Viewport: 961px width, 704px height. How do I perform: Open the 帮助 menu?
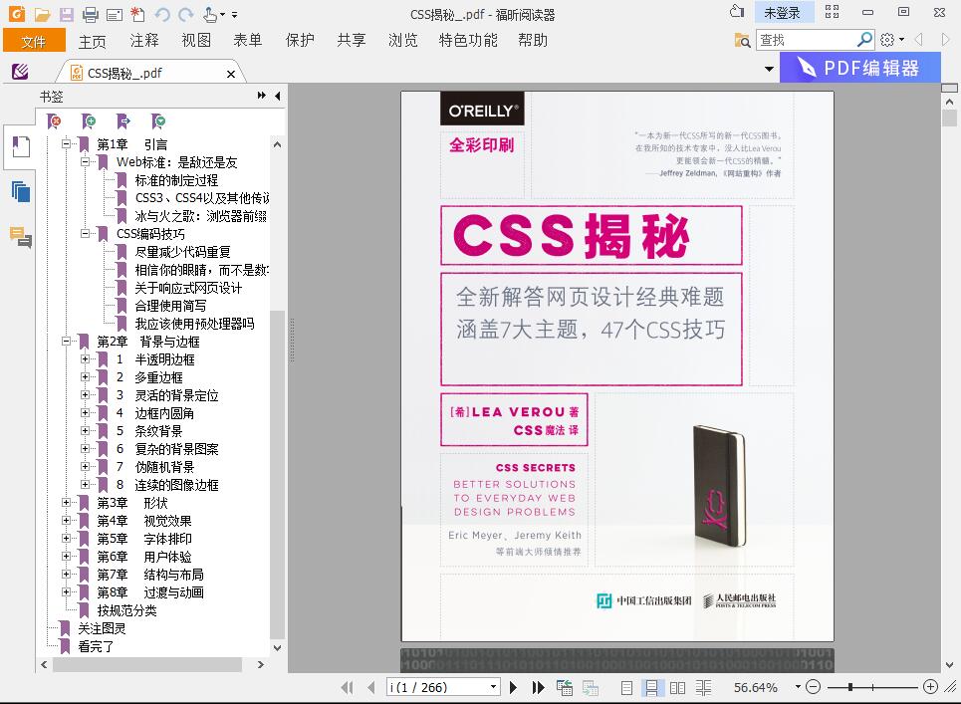[533, 41]
